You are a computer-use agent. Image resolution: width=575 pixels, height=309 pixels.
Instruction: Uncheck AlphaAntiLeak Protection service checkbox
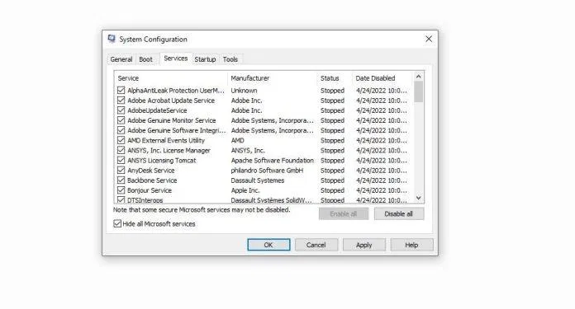tap(121, 91)
